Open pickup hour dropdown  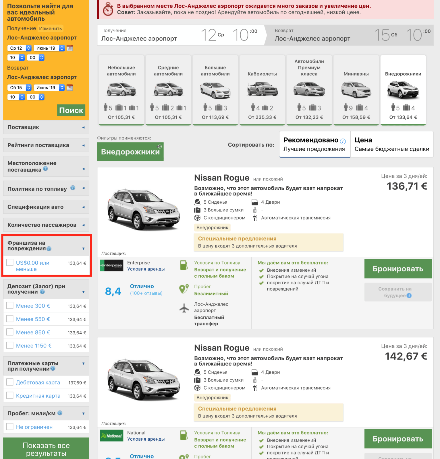point(16,57)
